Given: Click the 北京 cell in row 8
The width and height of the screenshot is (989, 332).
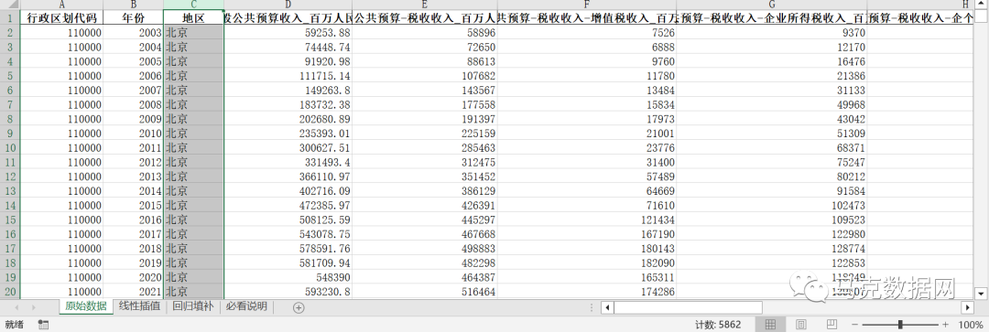Looking at the screenshot, I should tap(193, 118).
